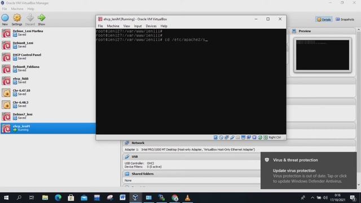Click the Virus & threat protection notification
361x203 pixels.
pos(309,170)
